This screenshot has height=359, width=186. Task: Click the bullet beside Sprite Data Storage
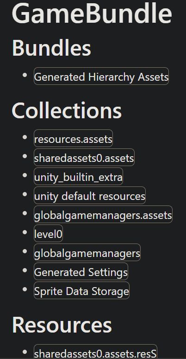pos(25,289)
